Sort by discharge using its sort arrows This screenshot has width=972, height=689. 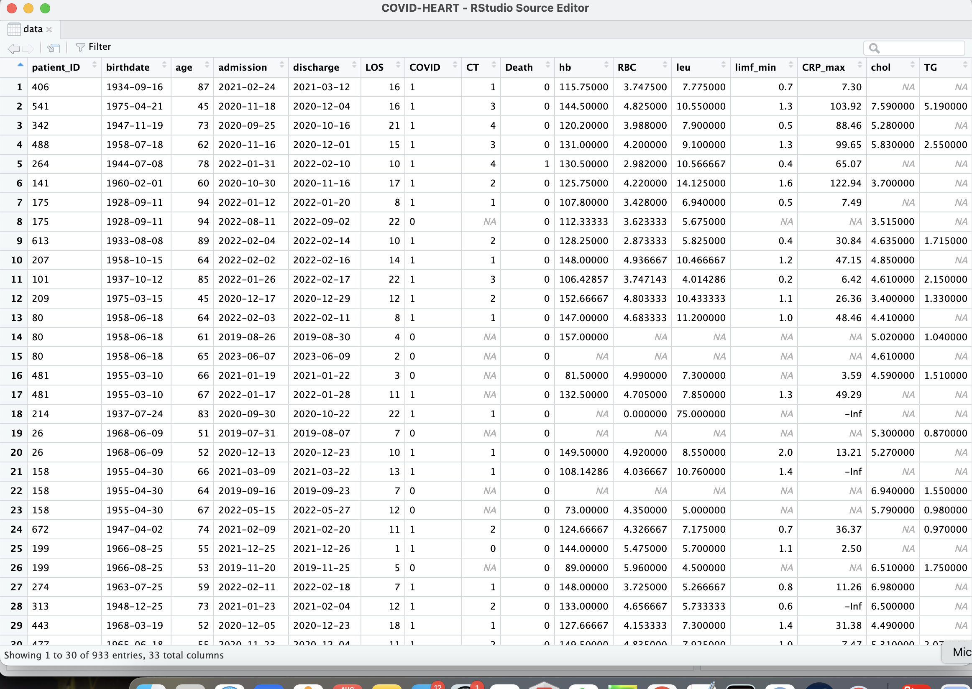point(354,65)
